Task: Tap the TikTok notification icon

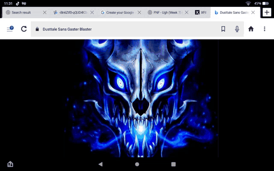Action: [18, 3]
